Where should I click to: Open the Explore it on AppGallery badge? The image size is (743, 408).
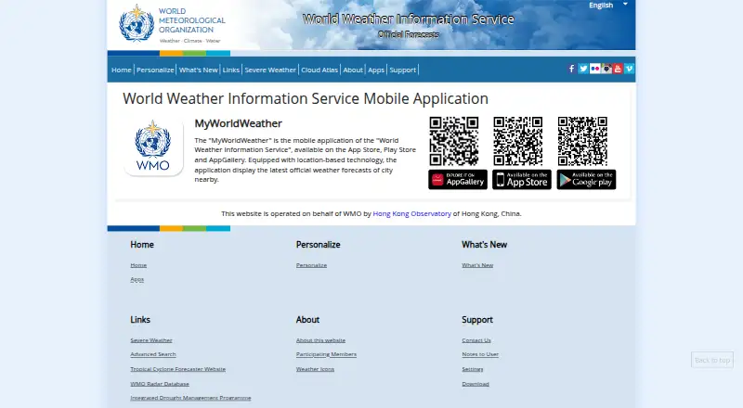458,179
